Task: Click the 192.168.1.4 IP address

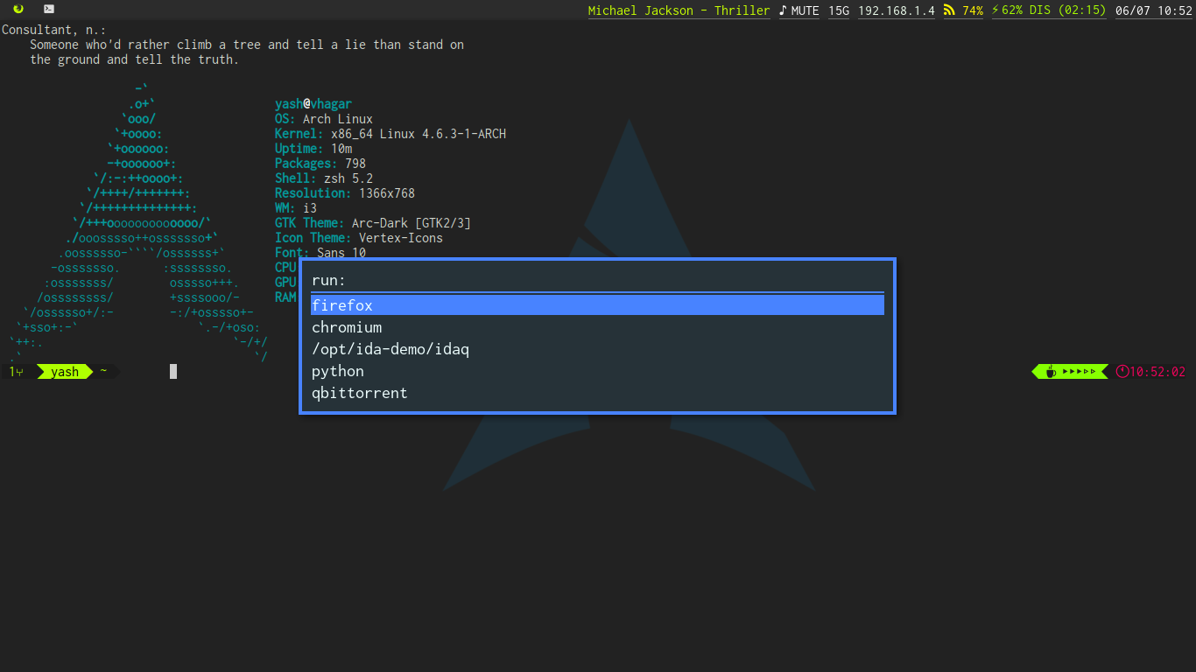Action: click(x=897, y=10)
